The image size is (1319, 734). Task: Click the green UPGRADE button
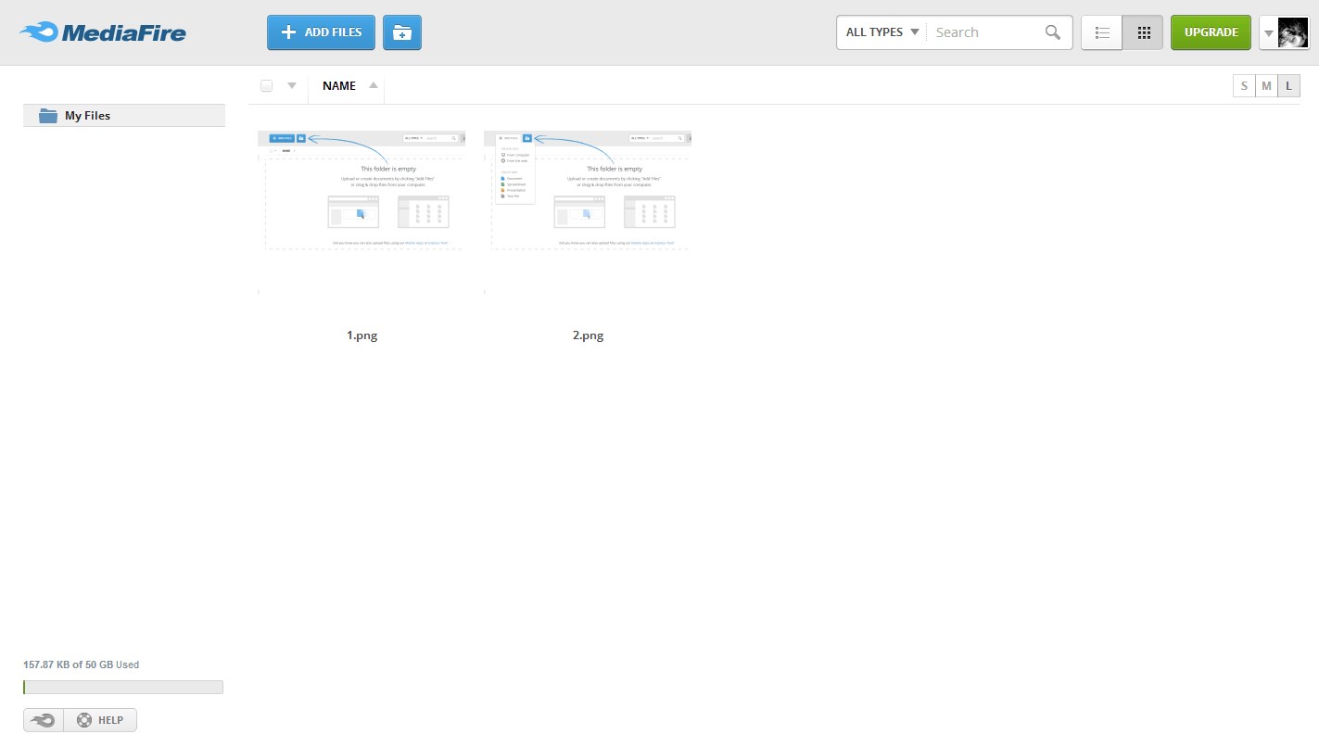pos(1211,32)
